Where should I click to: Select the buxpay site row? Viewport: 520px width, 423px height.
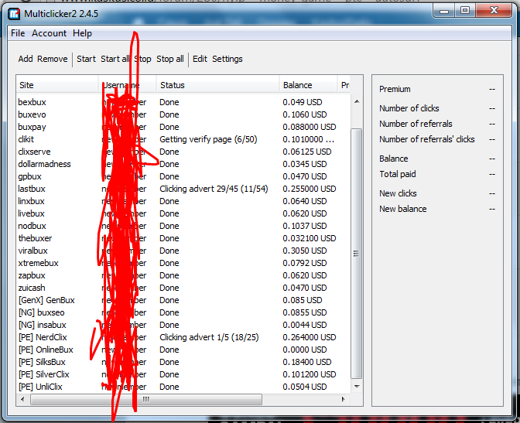(x=183, y=127)
